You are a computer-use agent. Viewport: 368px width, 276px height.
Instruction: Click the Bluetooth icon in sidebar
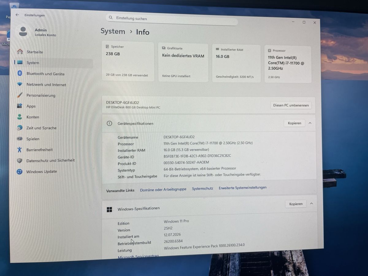coord(20,73)
